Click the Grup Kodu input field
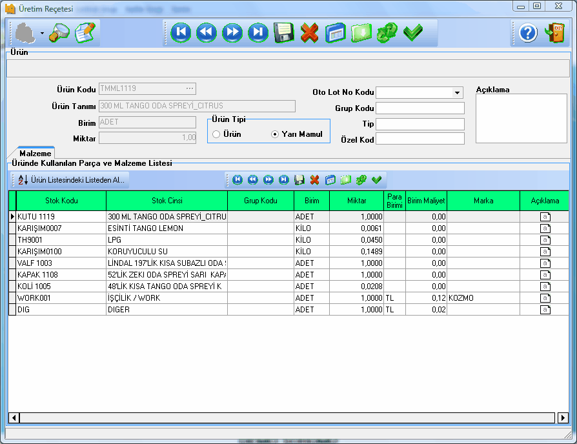 click(420, 108)
